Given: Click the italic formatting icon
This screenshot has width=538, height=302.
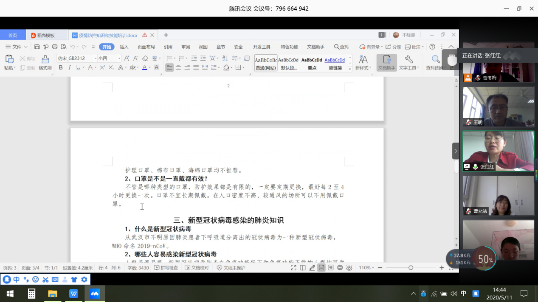Looking at the screenshot, I should tap(69, 68).
